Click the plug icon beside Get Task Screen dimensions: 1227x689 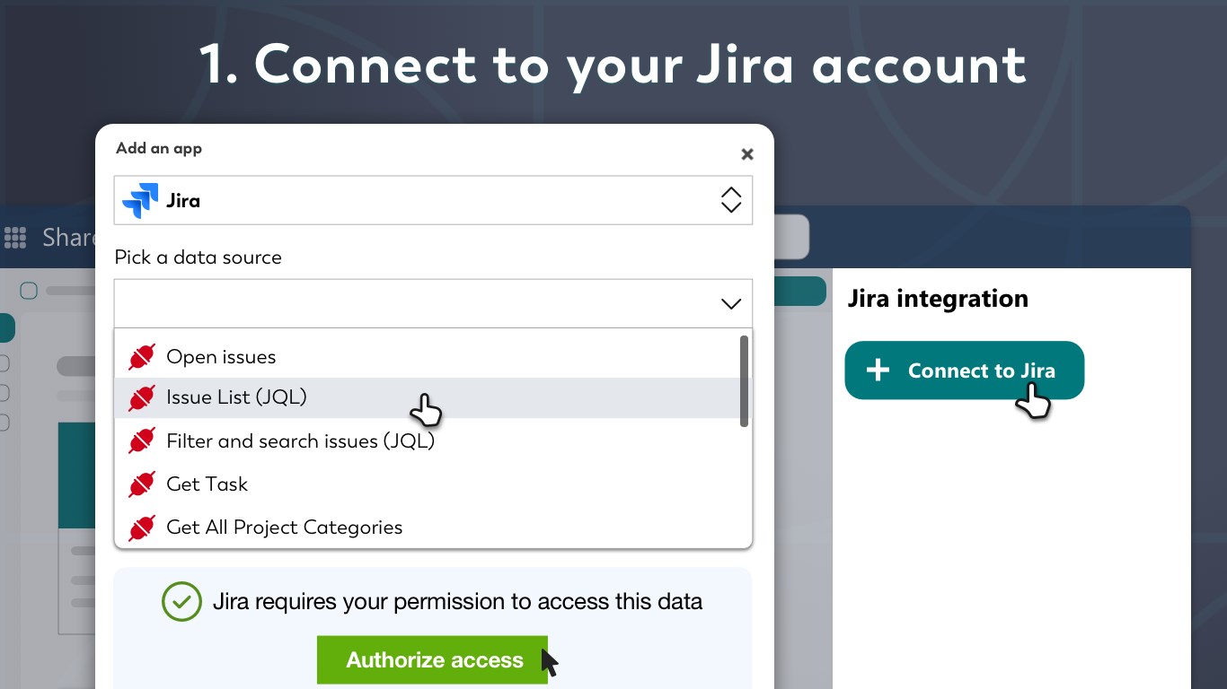[142, 484]
